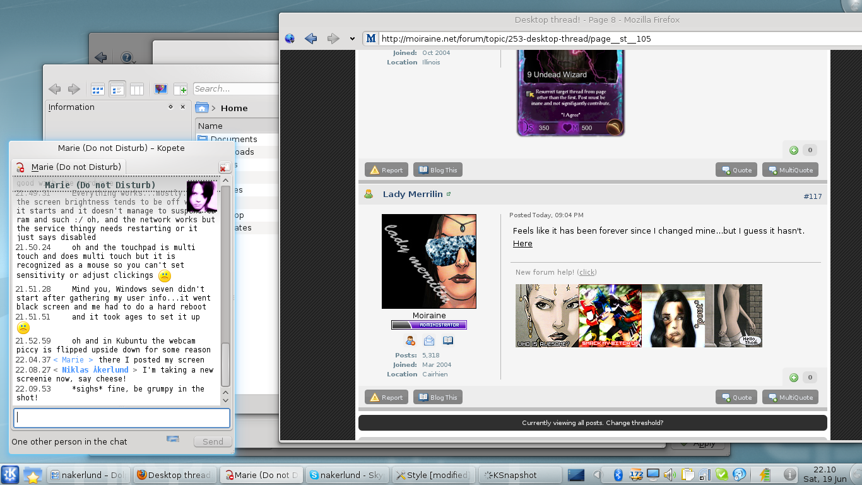Float the Dolphin Information panel

click(170, 107)
